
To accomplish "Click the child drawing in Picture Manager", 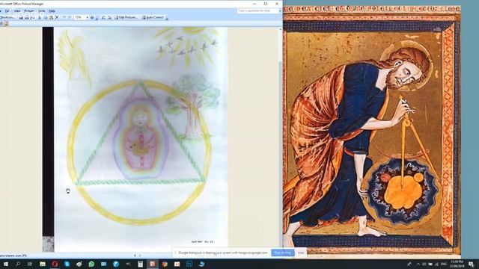I will (141, 140).
